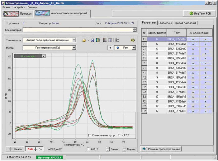This screenshot has height=161, width=218.
Task: Open the Настройки menu
Action: [x=19, y=7]
